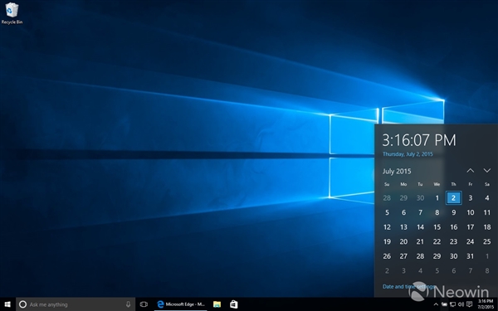Click the large 3:16:07 PM clock text
This screenshot has width=498, height=311.
[x=419, y=140]
